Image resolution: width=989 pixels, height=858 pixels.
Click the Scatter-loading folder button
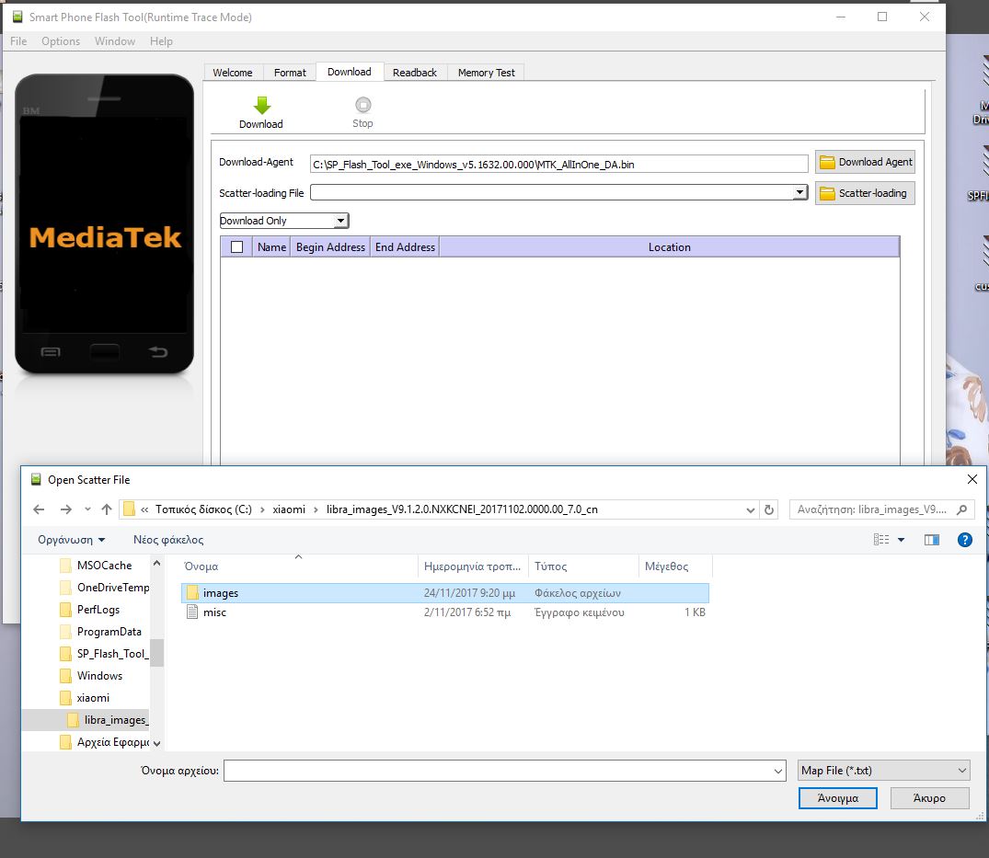click(865, 193)
